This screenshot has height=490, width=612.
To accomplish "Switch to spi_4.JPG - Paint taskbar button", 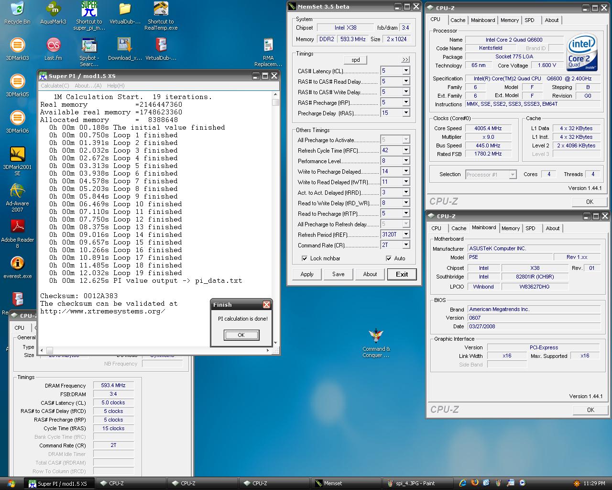I will tap(418, 483).
